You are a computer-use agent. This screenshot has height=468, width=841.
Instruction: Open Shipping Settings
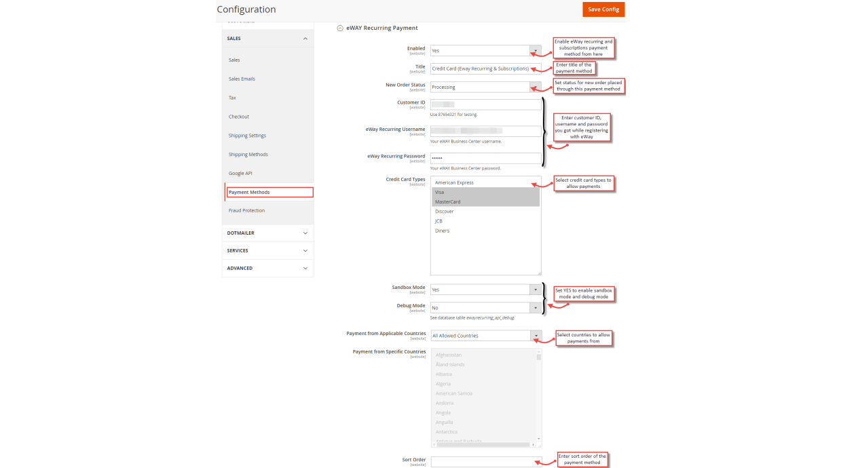point(247,136)
